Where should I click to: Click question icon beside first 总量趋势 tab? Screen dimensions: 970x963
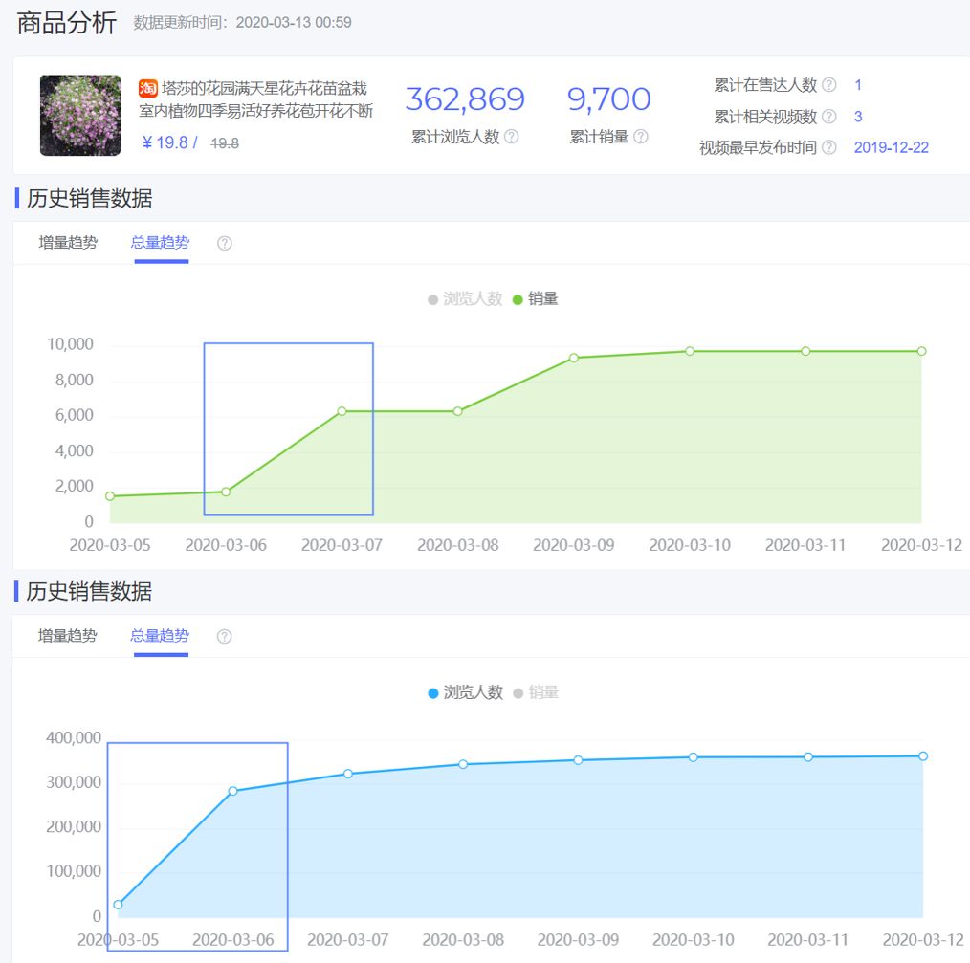click(225, 243)
